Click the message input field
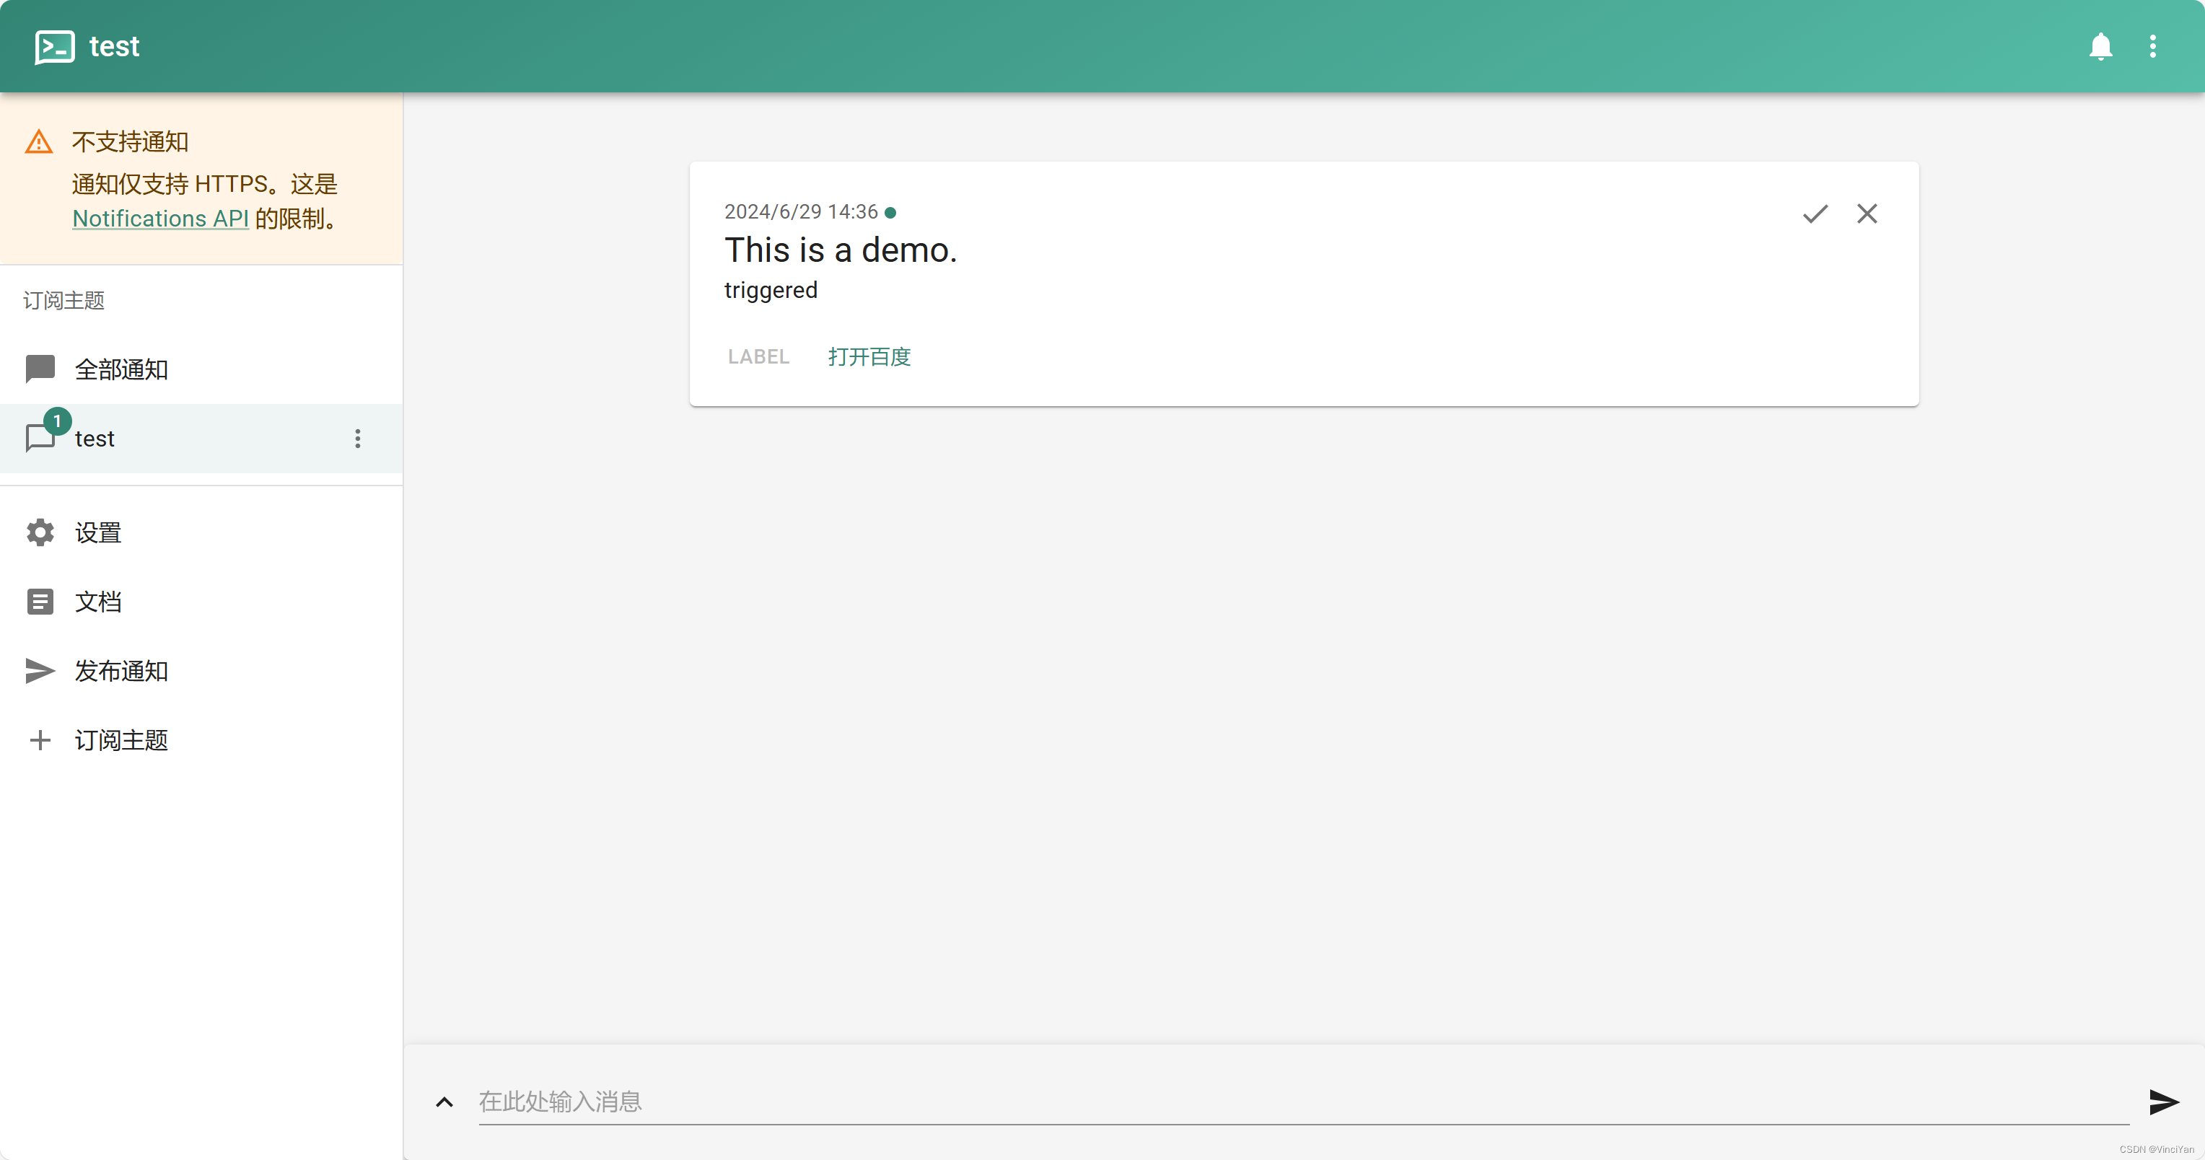 pos(1284,1102)
